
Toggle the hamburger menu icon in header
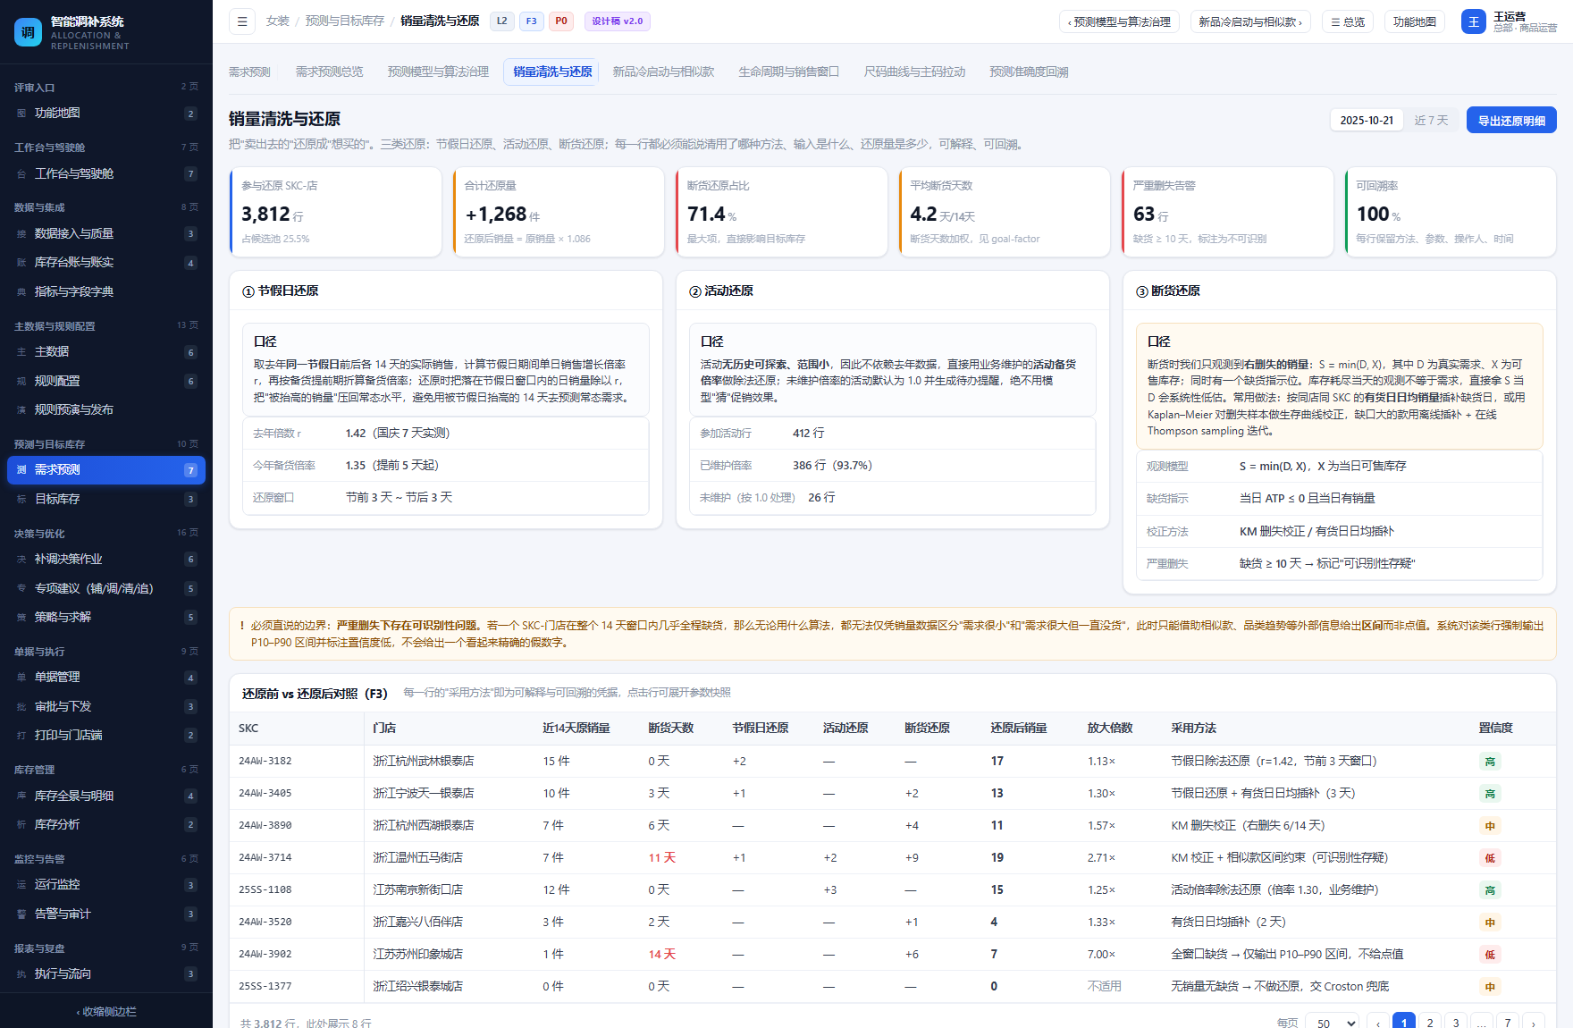(242, 21)
